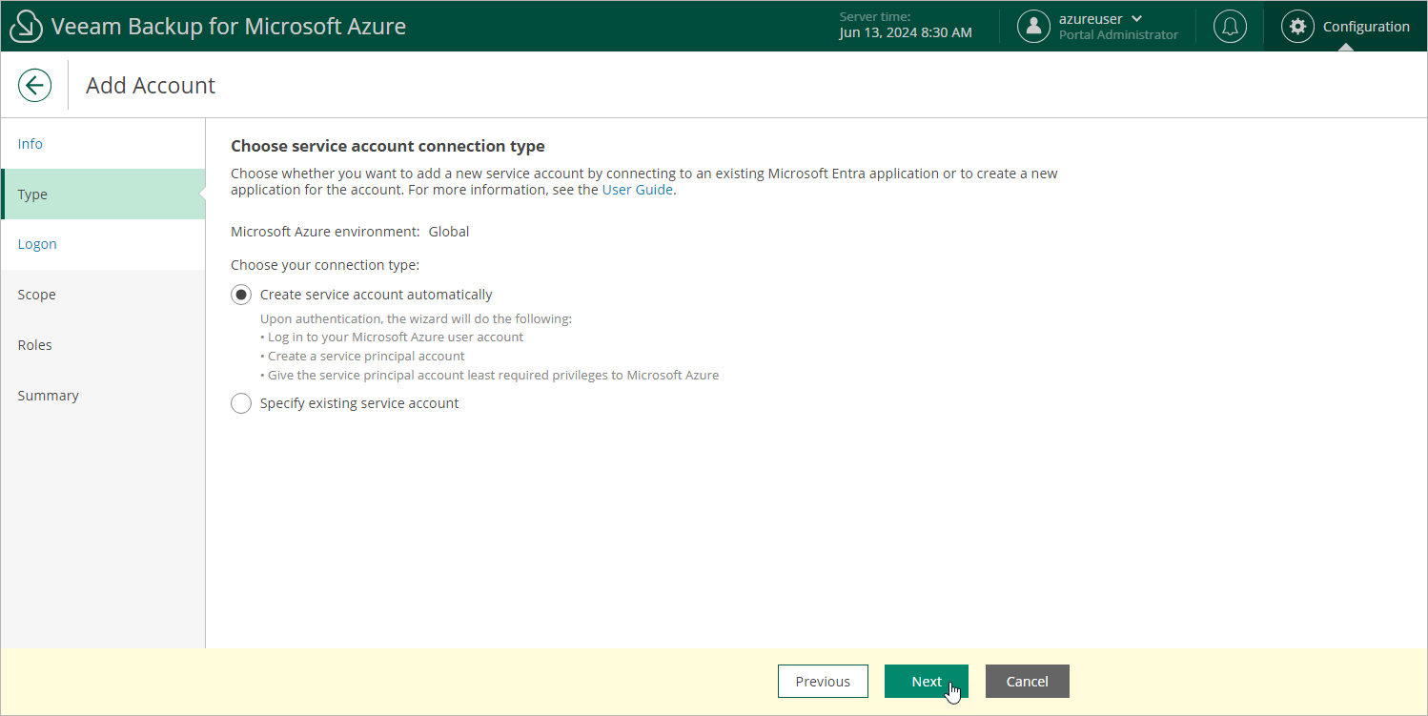Viewport: 1428px width, 716px height.
Task: Open the Logon step
Action: click(37, 244)
